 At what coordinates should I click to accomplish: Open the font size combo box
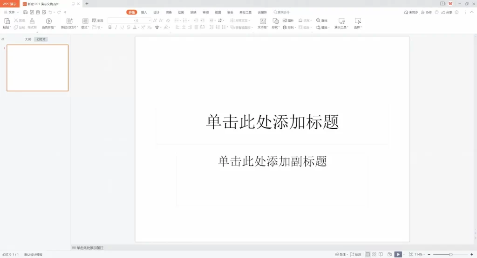143,20
